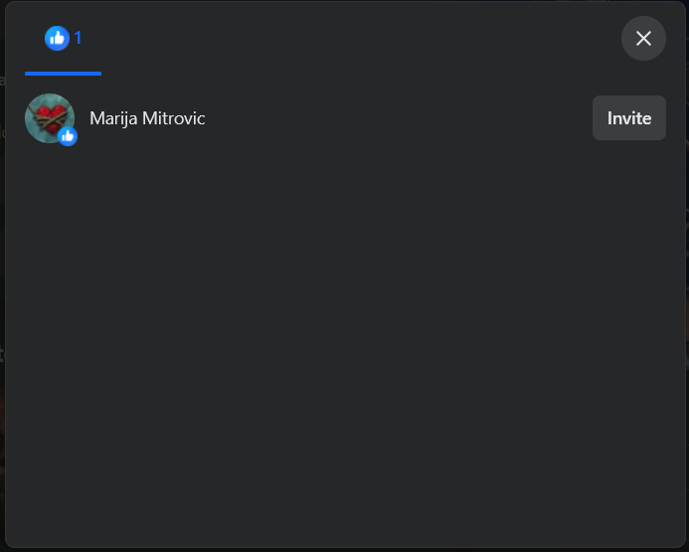View Marija Mitrovic's profile via her name

pos(147,118)
